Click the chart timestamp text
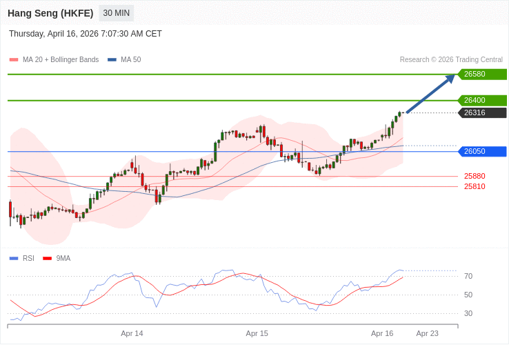The width and height of the screenshot is (509, 345). 86,34
